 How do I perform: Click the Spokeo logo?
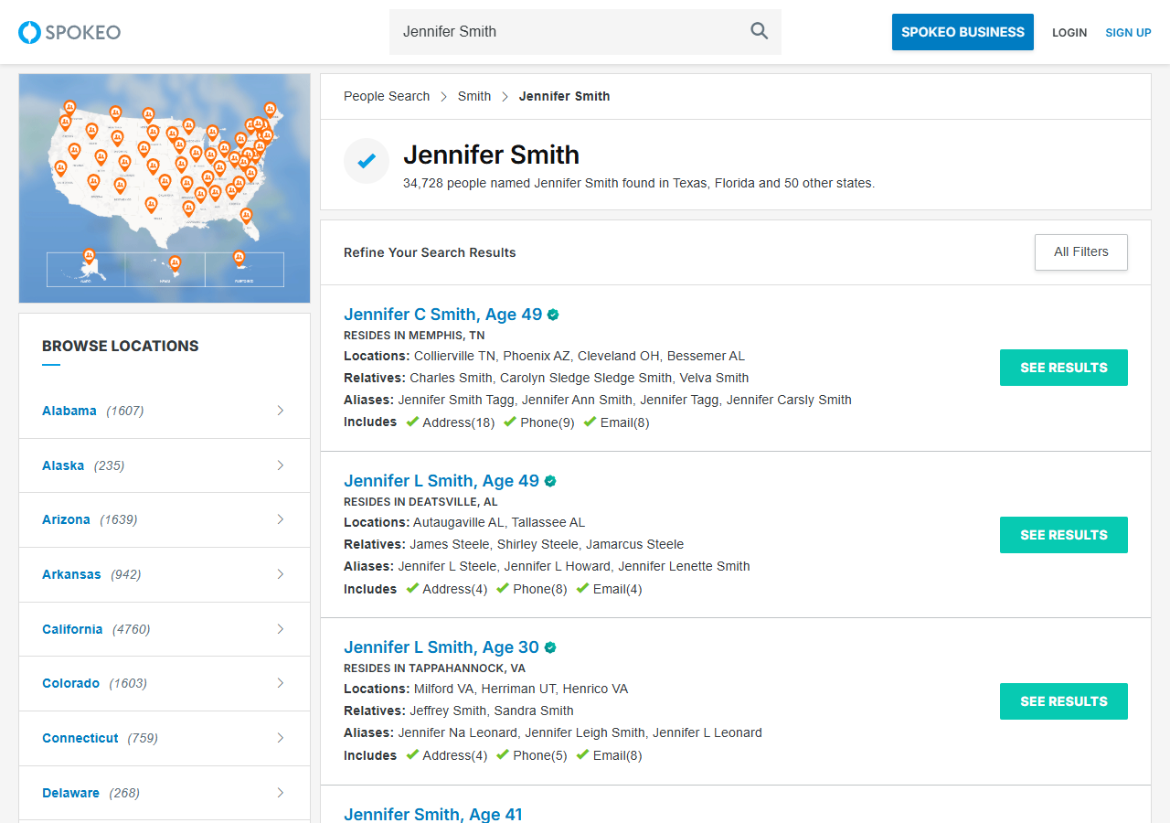[69, 32]
